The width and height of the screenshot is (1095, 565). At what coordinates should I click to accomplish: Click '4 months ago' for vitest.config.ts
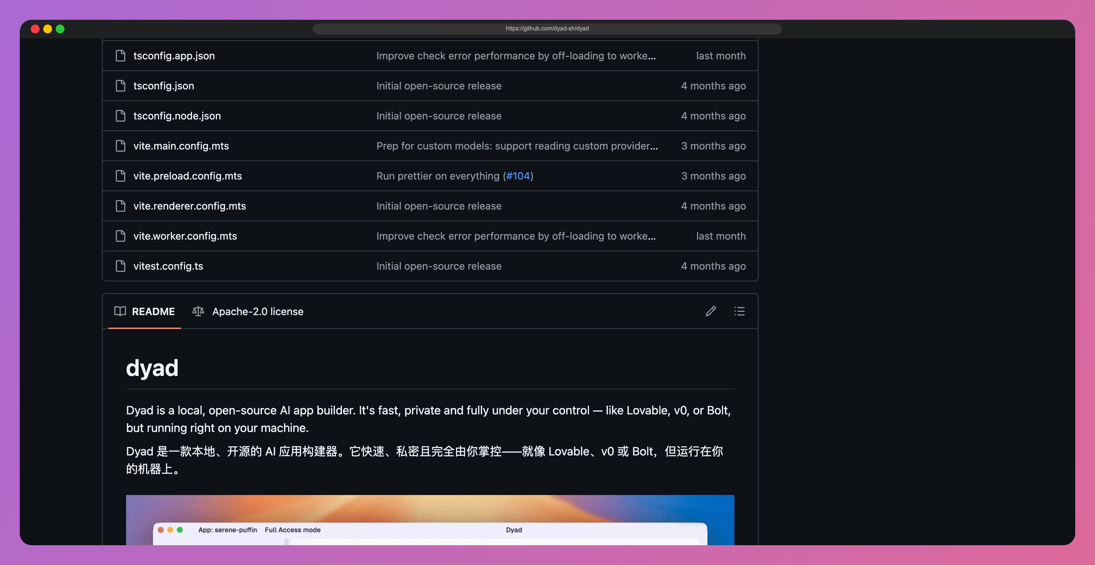pyautogui.click(x=713, y=266)
